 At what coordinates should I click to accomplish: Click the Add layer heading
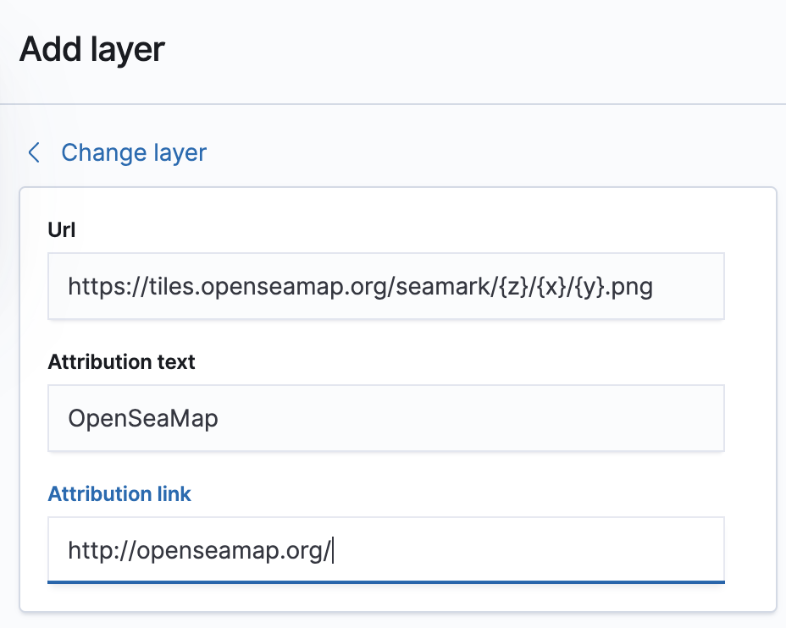point(91,50)
